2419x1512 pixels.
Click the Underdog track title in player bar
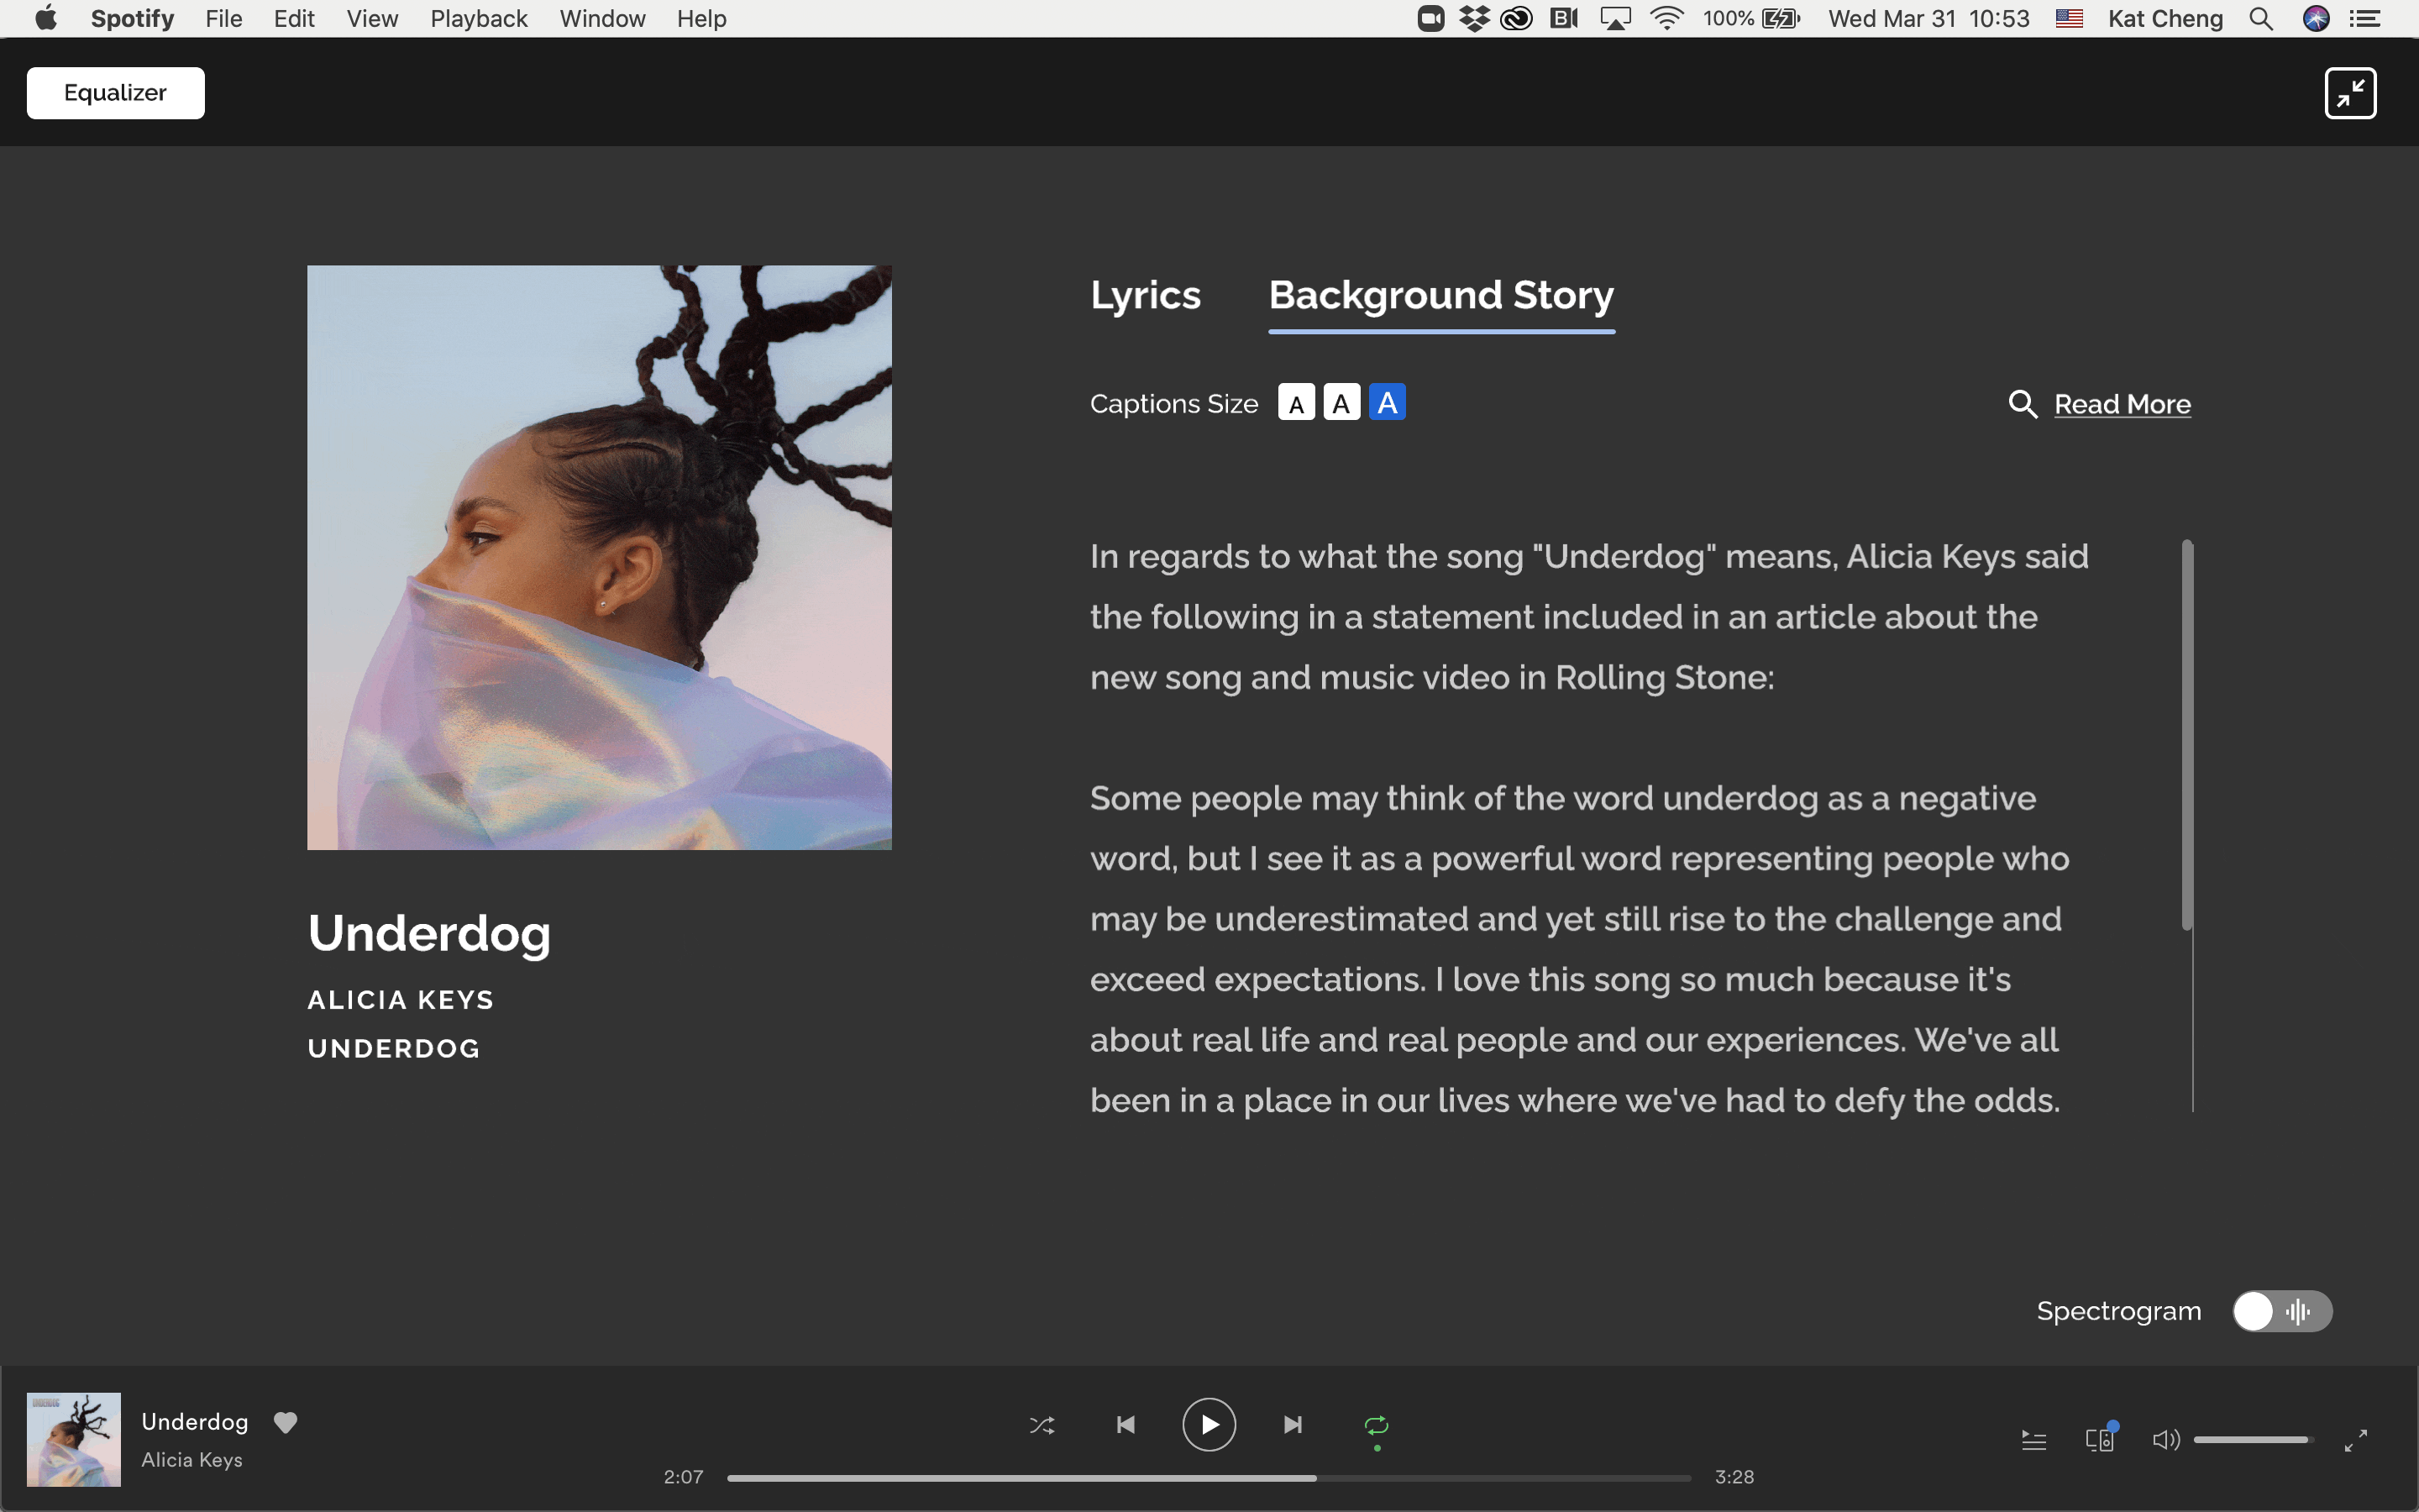(195, 1421)
